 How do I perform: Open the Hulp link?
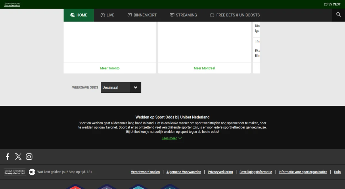(337, 172)
